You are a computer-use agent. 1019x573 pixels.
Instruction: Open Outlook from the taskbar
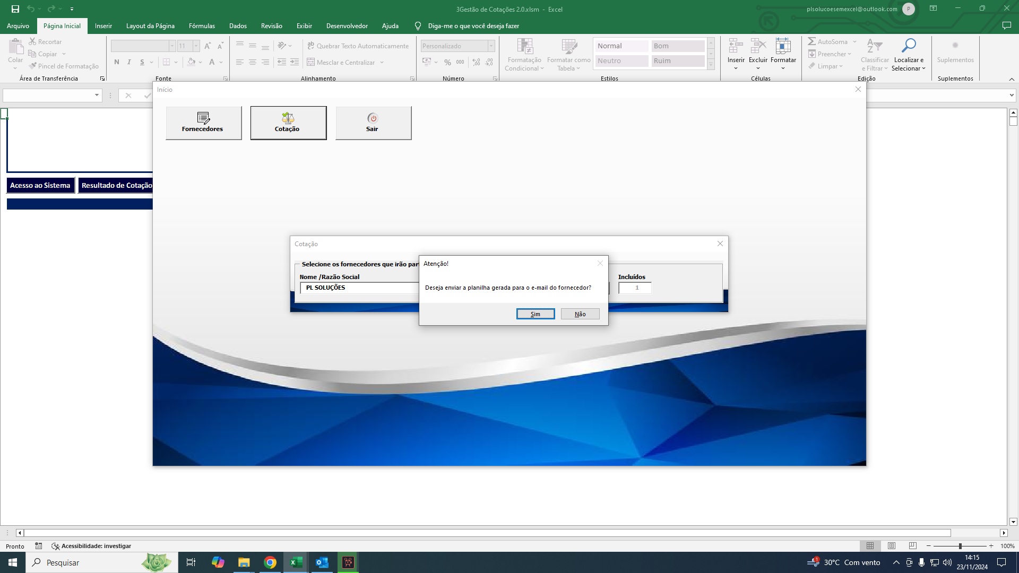click(x=322, y=562)
